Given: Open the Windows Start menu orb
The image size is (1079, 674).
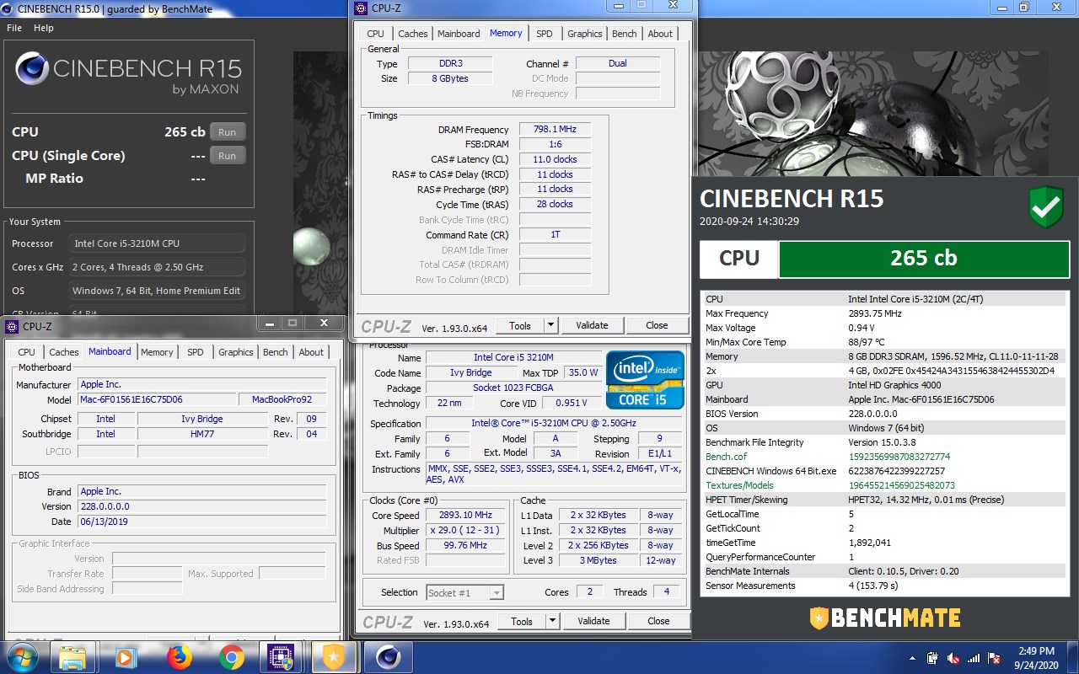Looking at the screenshot, I should coord(24,656).
